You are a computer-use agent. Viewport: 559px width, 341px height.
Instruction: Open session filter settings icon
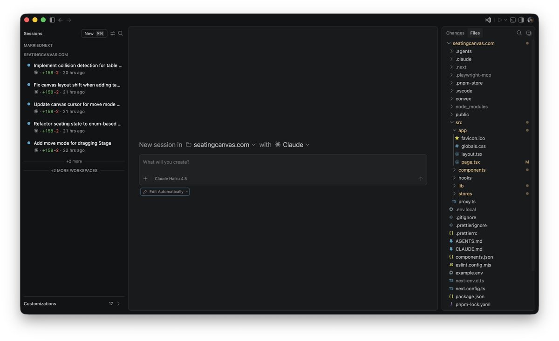[113, 33]
